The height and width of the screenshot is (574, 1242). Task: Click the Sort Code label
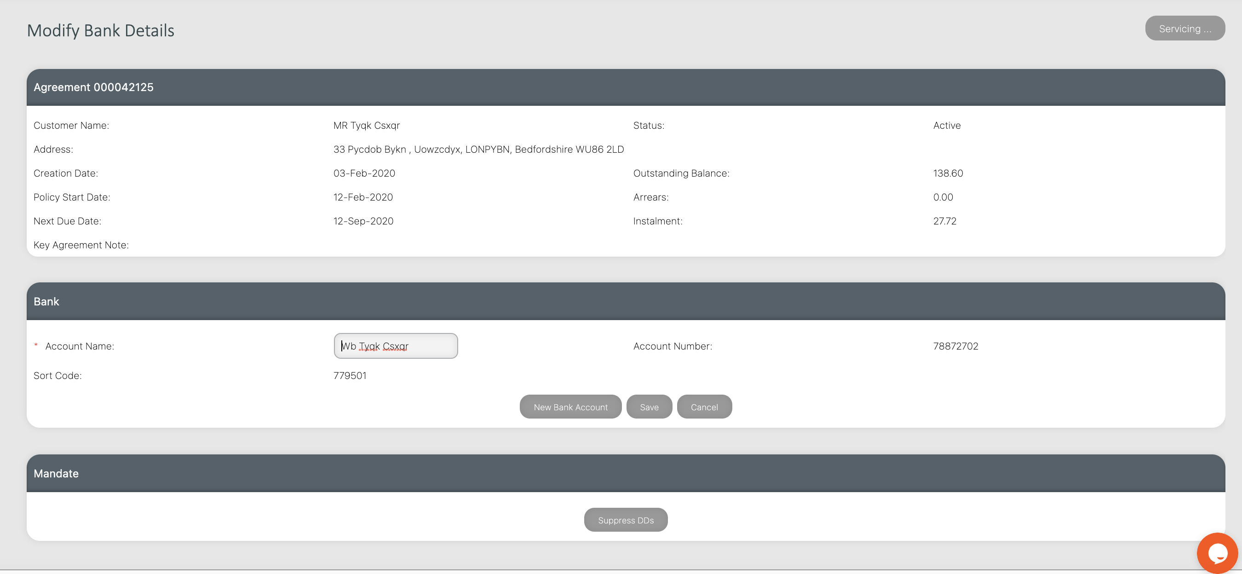57,375
